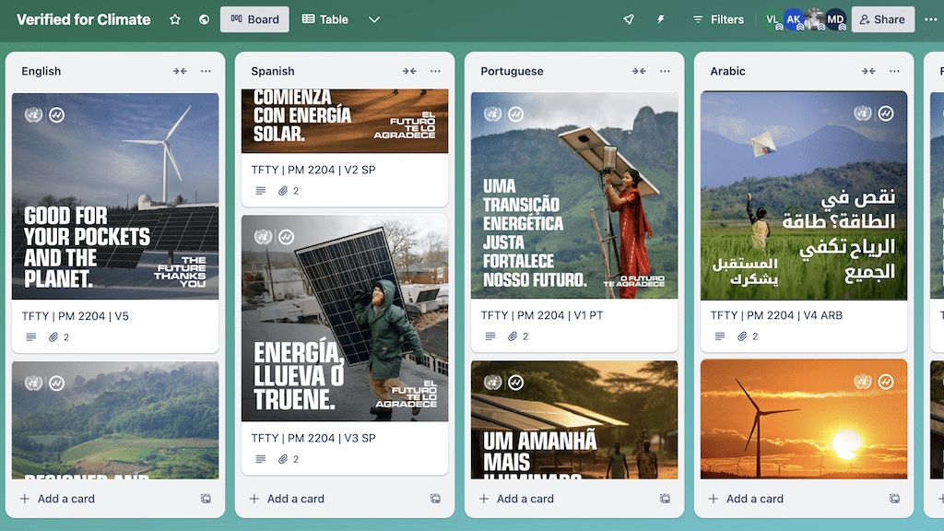Add a card to Spanish list
Viewport: 944px width, 531px height.
point(287,499)
